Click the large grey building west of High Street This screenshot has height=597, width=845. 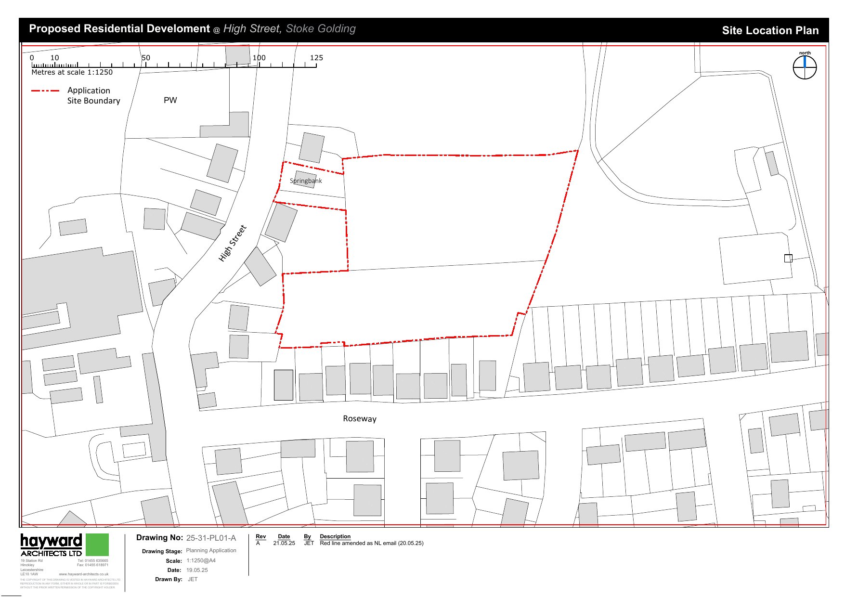tap(79, 294)
